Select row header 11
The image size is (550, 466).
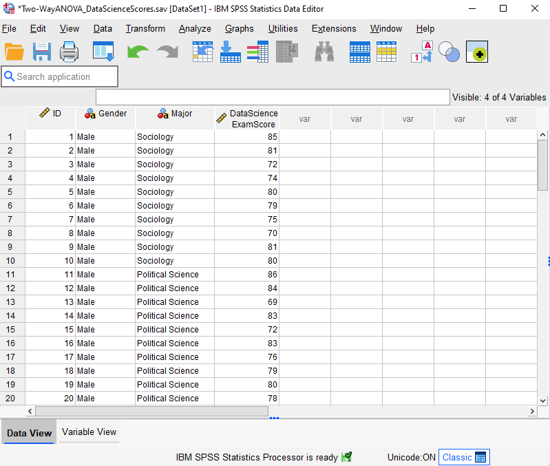[12, 274]
